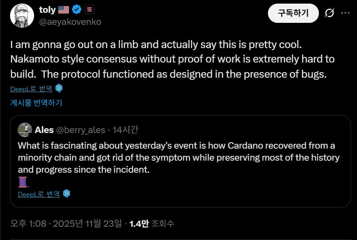Open the Ales avatar in the quoted post
Image resolution: width=357 pixels, height=240 pixels.
tap(25, 130)
